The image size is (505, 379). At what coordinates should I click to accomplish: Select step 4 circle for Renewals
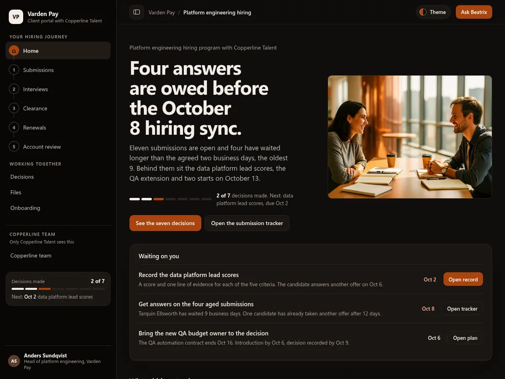click(x=14, y=128)
